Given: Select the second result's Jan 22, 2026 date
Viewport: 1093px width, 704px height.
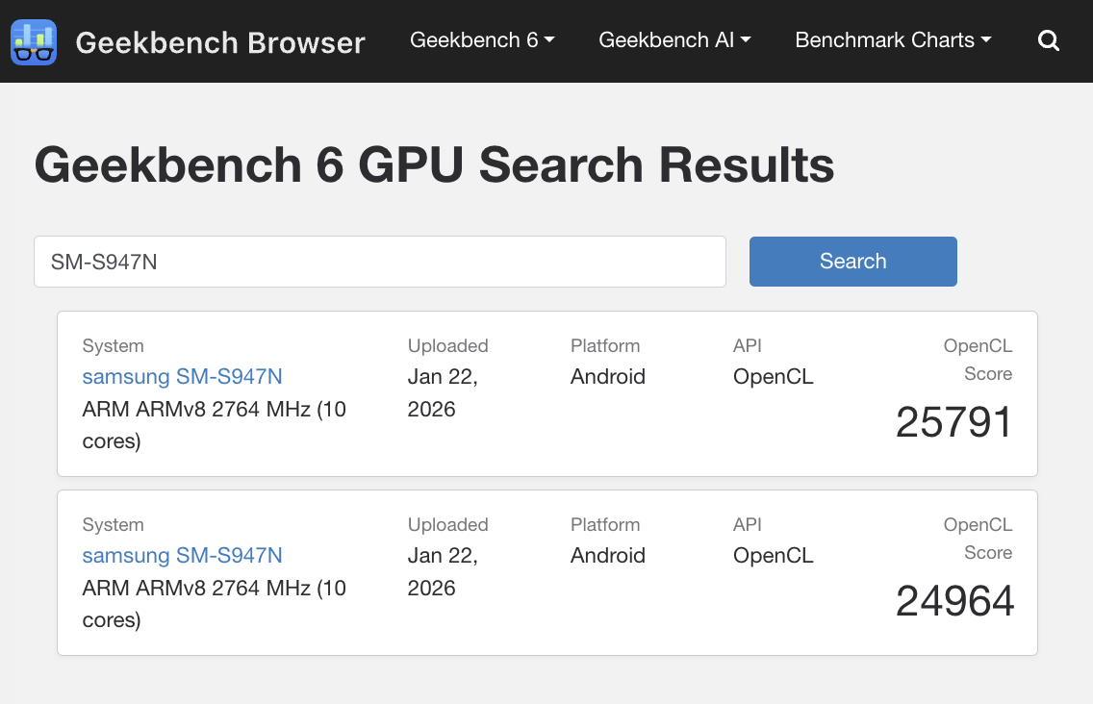Looking at the screenshot, I should pos(443,571).
